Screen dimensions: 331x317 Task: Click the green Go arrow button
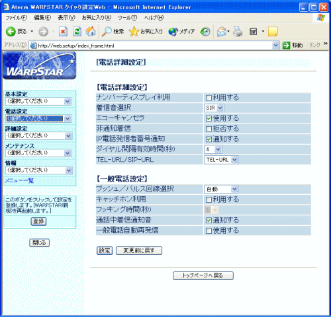pyautogui.click(x=286, y=46)
